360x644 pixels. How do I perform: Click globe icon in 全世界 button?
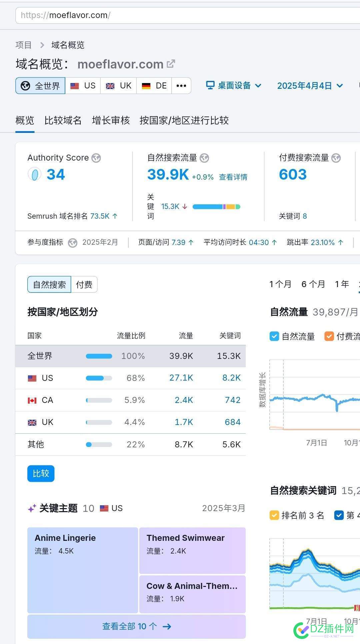pos(25,86)
